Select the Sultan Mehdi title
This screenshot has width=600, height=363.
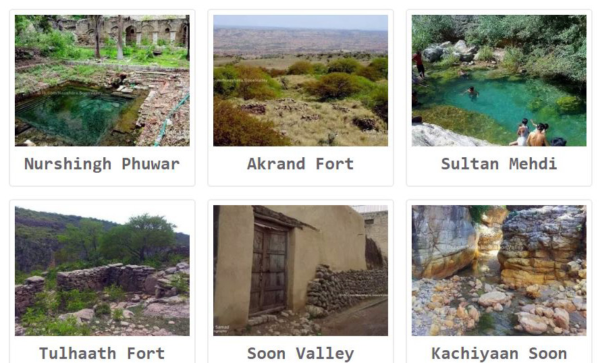tap(499, 164)
